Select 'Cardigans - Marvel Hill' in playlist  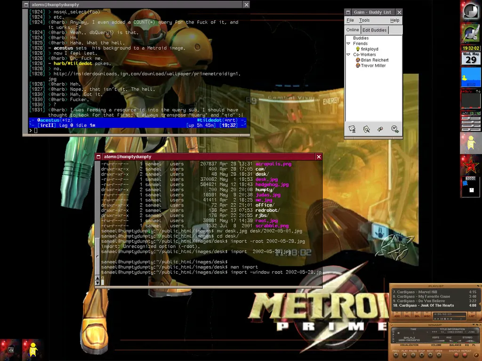pos(434,292)
